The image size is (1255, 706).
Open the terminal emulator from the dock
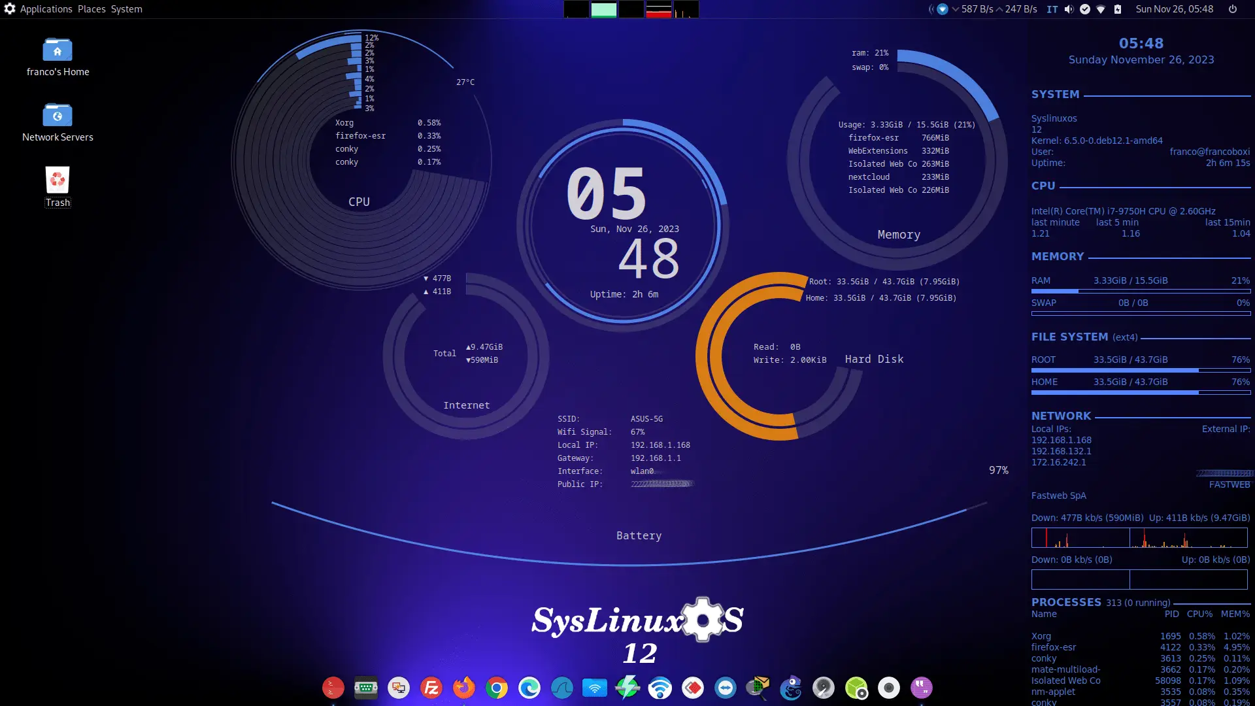pyautogui.click(x=333, y=688)
